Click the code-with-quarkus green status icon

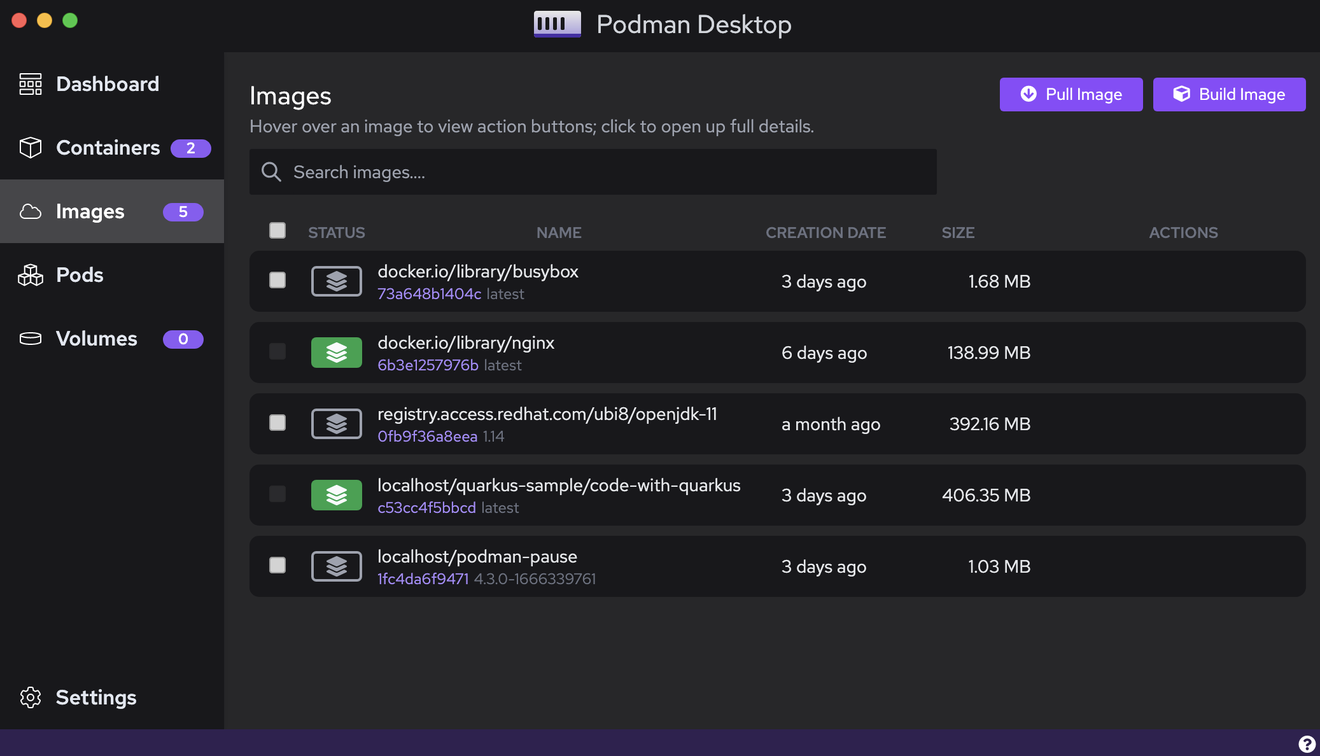336,495
